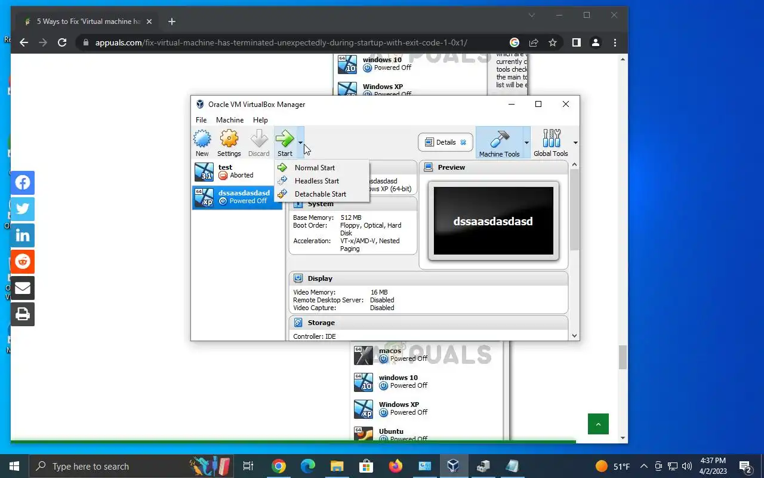
Task: Open Chrome's three-dot menu
Action: click(615, 42)
